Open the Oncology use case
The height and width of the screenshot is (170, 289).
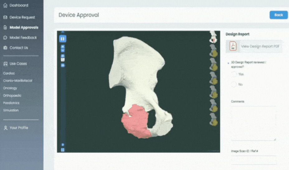[10, 88]
